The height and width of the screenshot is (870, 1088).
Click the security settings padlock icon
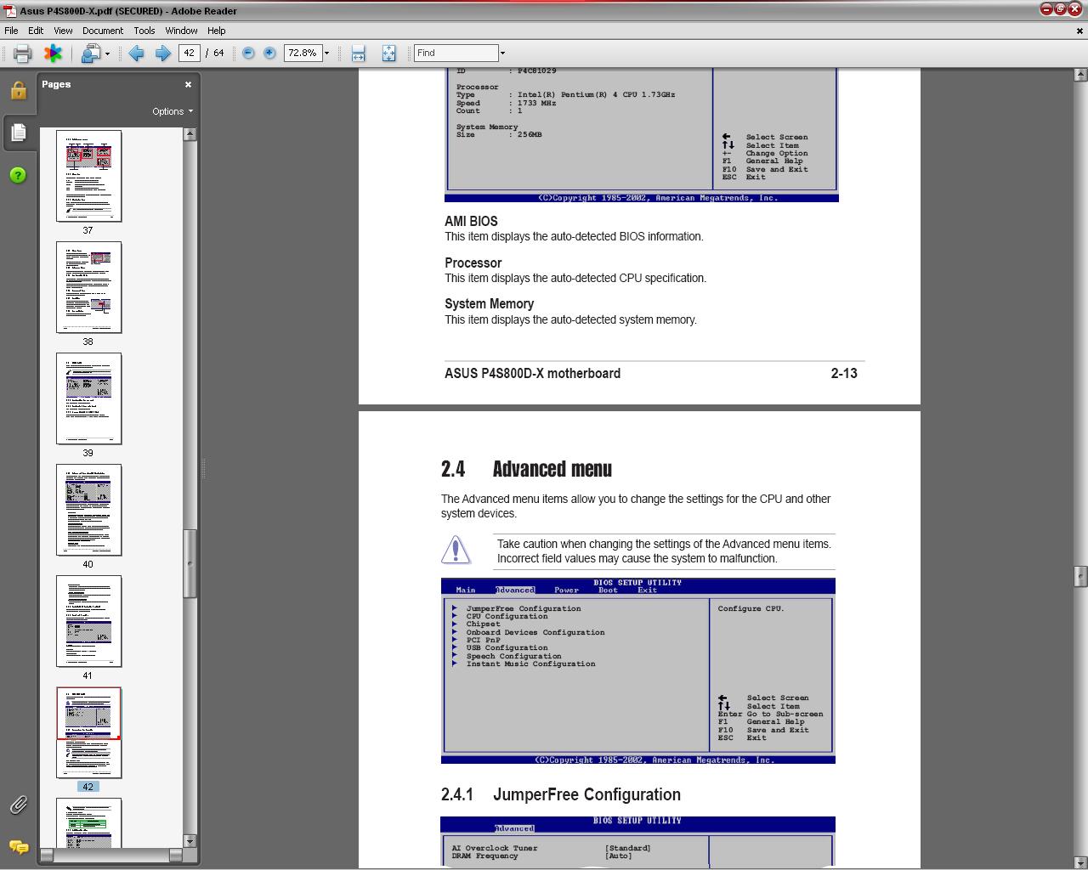(18, 90)
